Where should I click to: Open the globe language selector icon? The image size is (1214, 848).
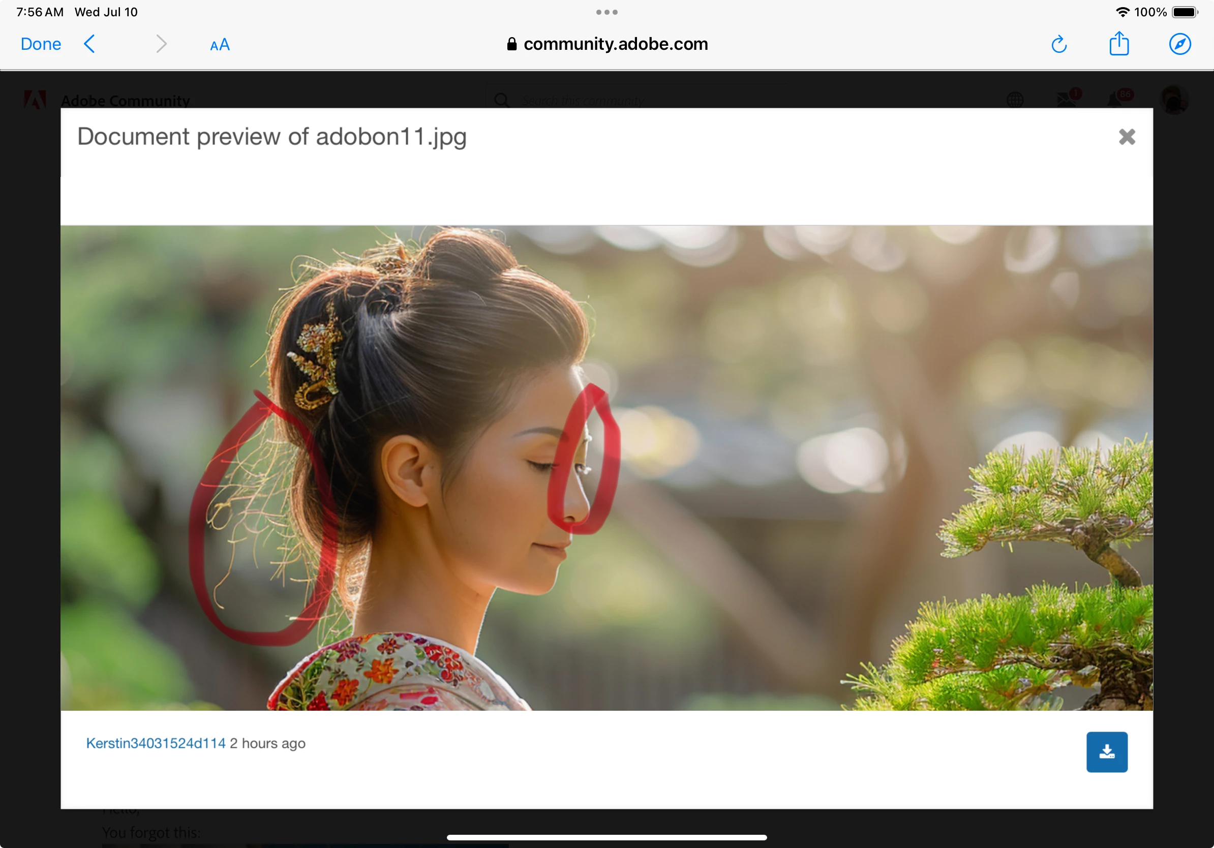[x=1015, y=100]
